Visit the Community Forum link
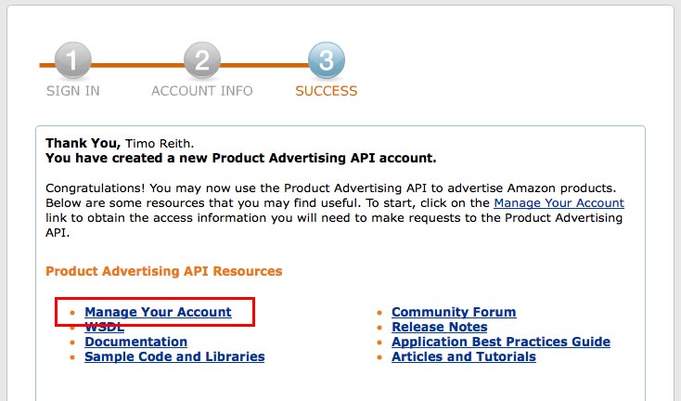This screenshot has height=401, width=681. pyautogui.click(x=454, y=313)
